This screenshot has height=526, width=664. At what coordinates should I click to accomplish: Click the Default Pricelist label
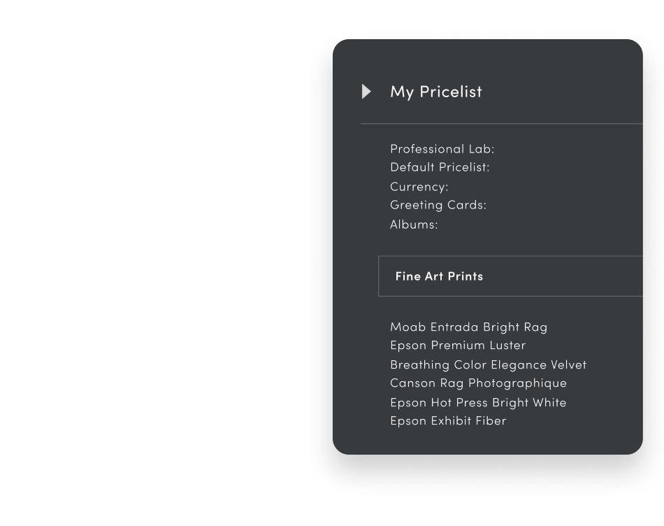(440, 168)
